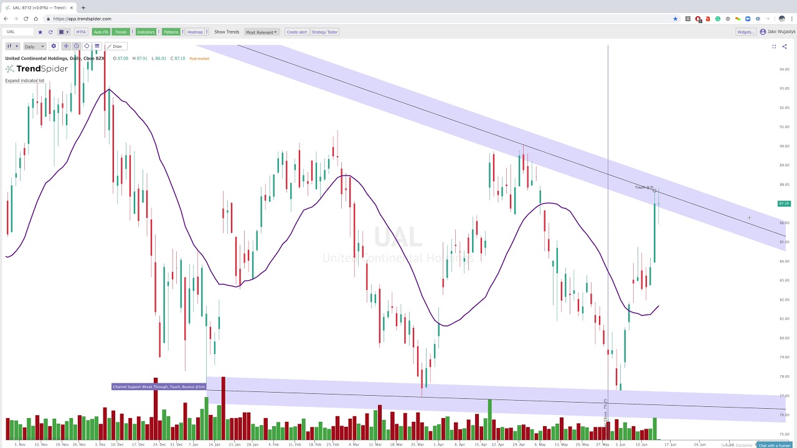Click the current price tag 87.10 on axis
This screenshot has height=448, width=797.
tap(784, 203)
